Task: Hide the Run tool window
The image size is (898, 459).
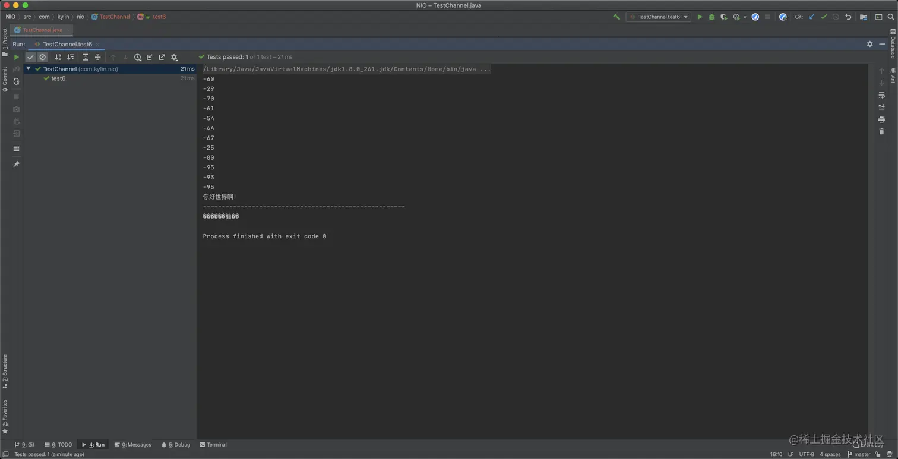Action: click(x=882, y=44)
